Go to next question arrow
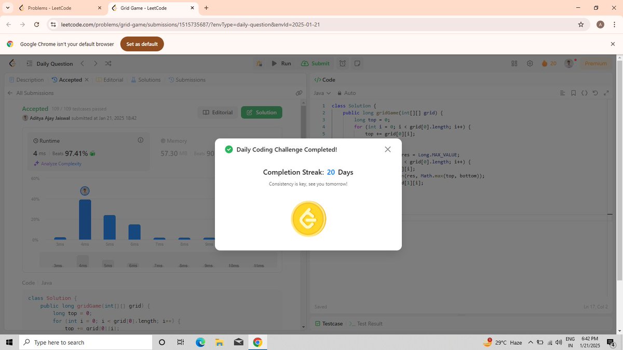This screenshot has width=623, height=350. (x=96, y=63)
